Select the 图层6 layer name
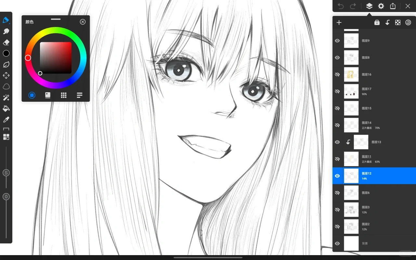This screenshot has height=260, width=416. click(x=366, y=193)
